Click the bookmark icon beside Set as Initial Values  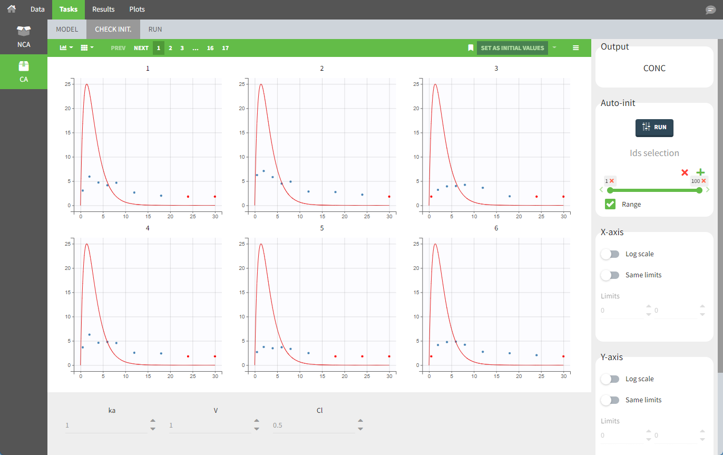click(471, 48)
